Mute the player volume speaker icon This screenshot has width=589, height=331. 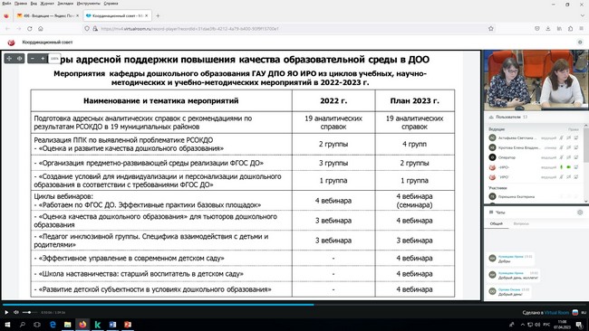(x=16, y=312)
